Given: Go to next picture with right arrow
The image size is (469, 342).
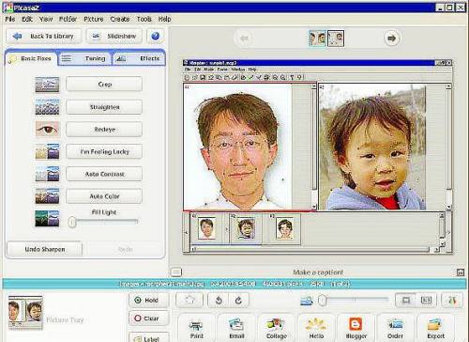Looking at the screenshot, I should tap(391, 39).
